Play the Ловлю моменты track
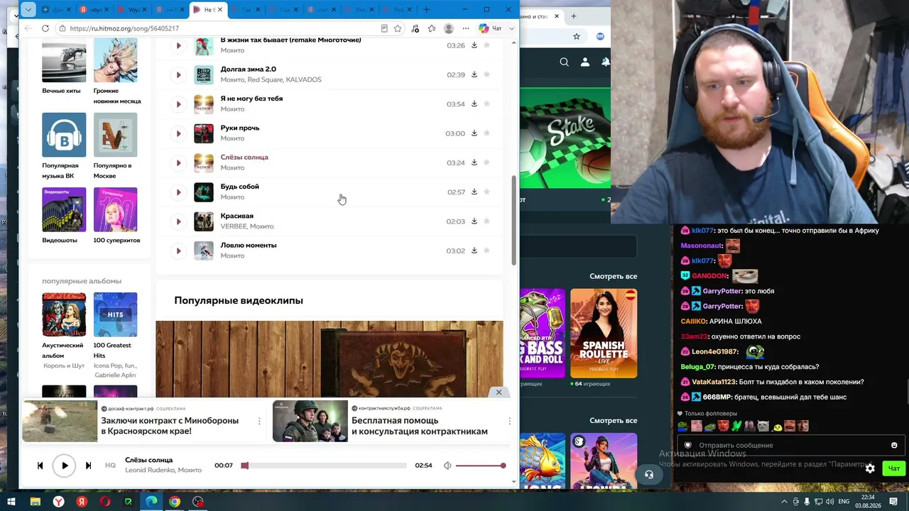The height and width of the screenshot is (511, 909). click(178, 251)
